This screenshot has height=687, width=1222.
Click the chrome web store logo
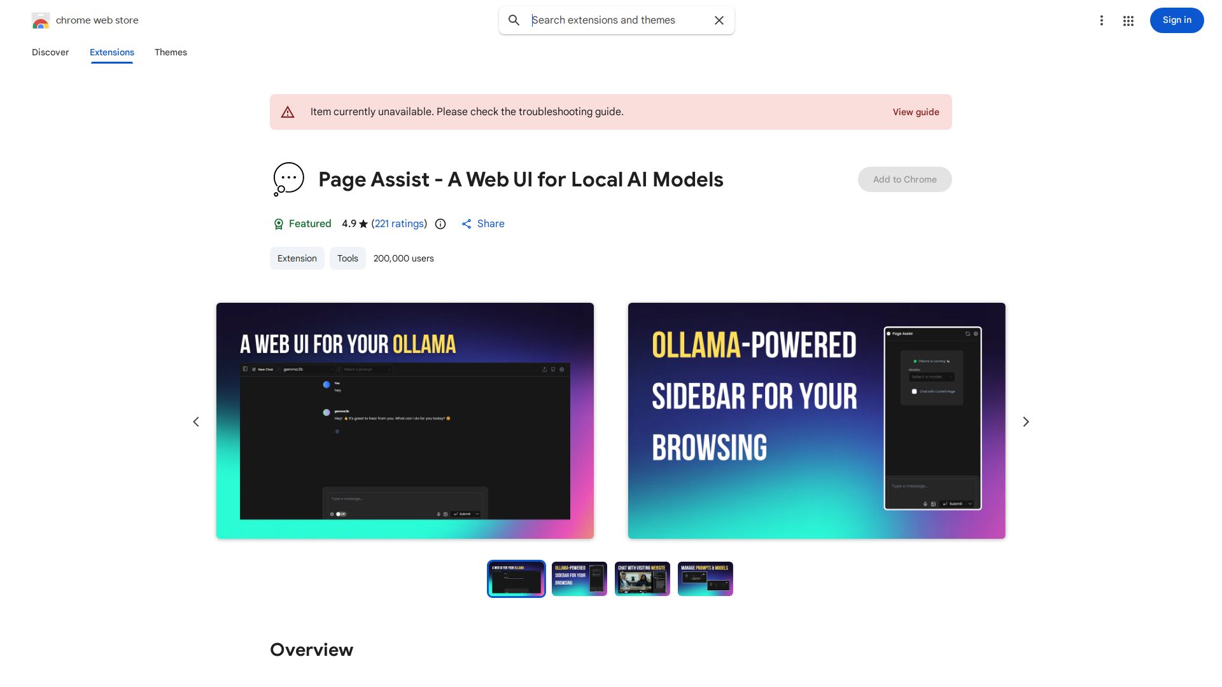(x=41, y=20)
